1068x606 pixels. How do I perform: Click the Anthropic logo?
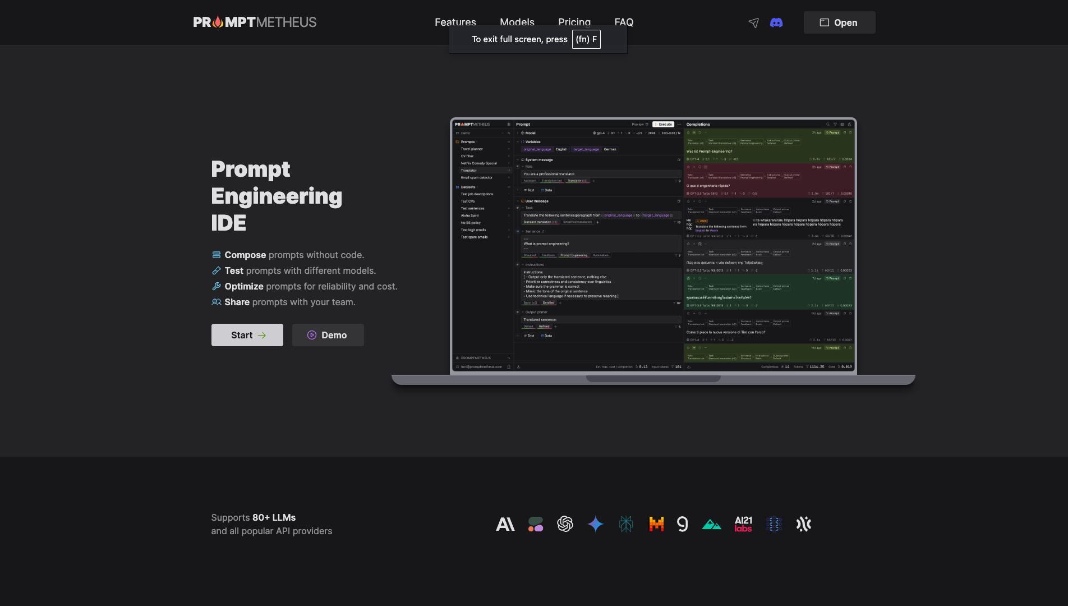(505, 524)
